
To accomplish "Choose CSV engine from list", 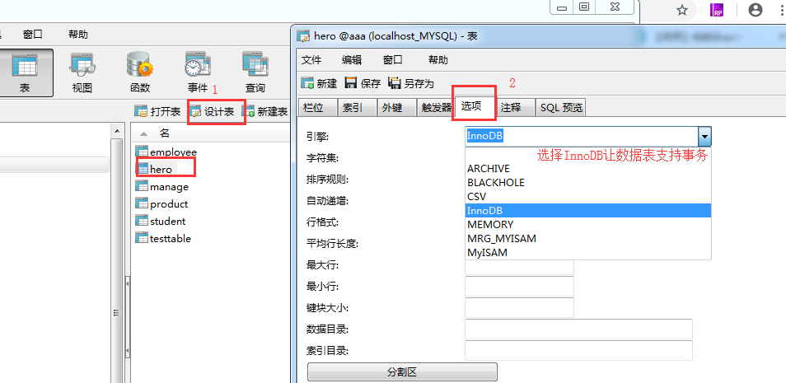I will [588, 197].
